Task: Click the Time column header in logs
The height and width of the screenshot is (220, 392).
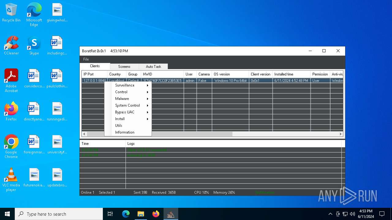Action: click(x=103, y=144)
